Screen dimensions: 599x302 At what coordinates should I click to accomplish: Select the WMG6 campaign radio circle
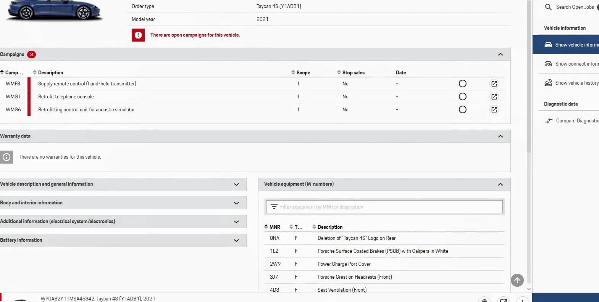(x=462, y=109)
